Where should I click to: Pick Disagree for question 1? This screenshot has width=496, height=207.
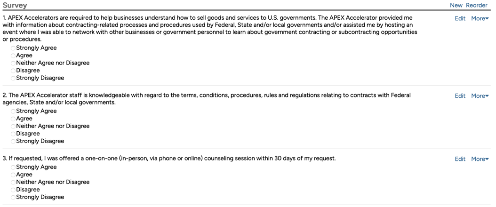pos(13,71)
